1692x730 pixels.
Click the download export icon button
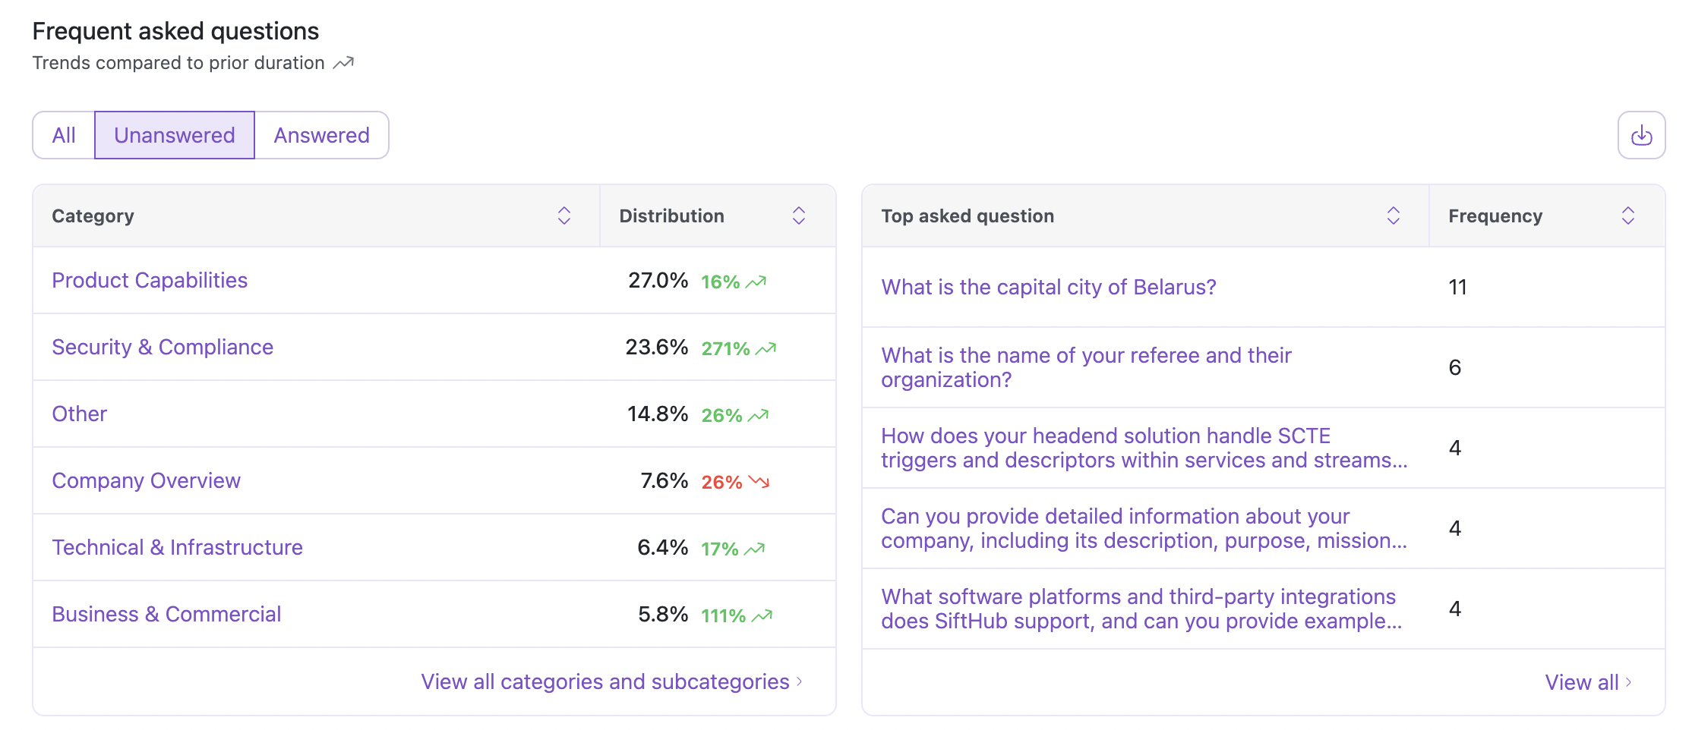coord(1641,135)
